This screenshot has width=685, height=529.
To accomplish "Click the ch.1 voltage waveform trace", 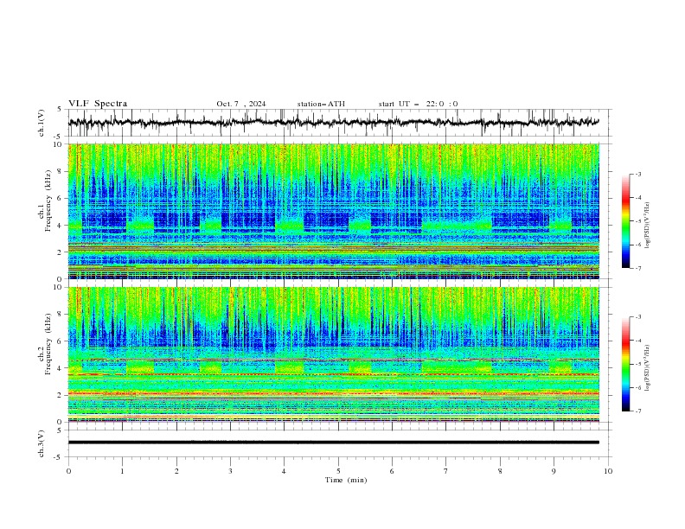I will [333, 122].
